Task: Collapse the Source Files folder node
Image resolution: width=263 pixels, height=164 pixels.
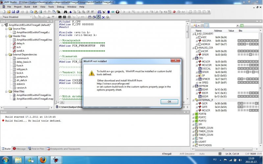Action: coord(6,29)
